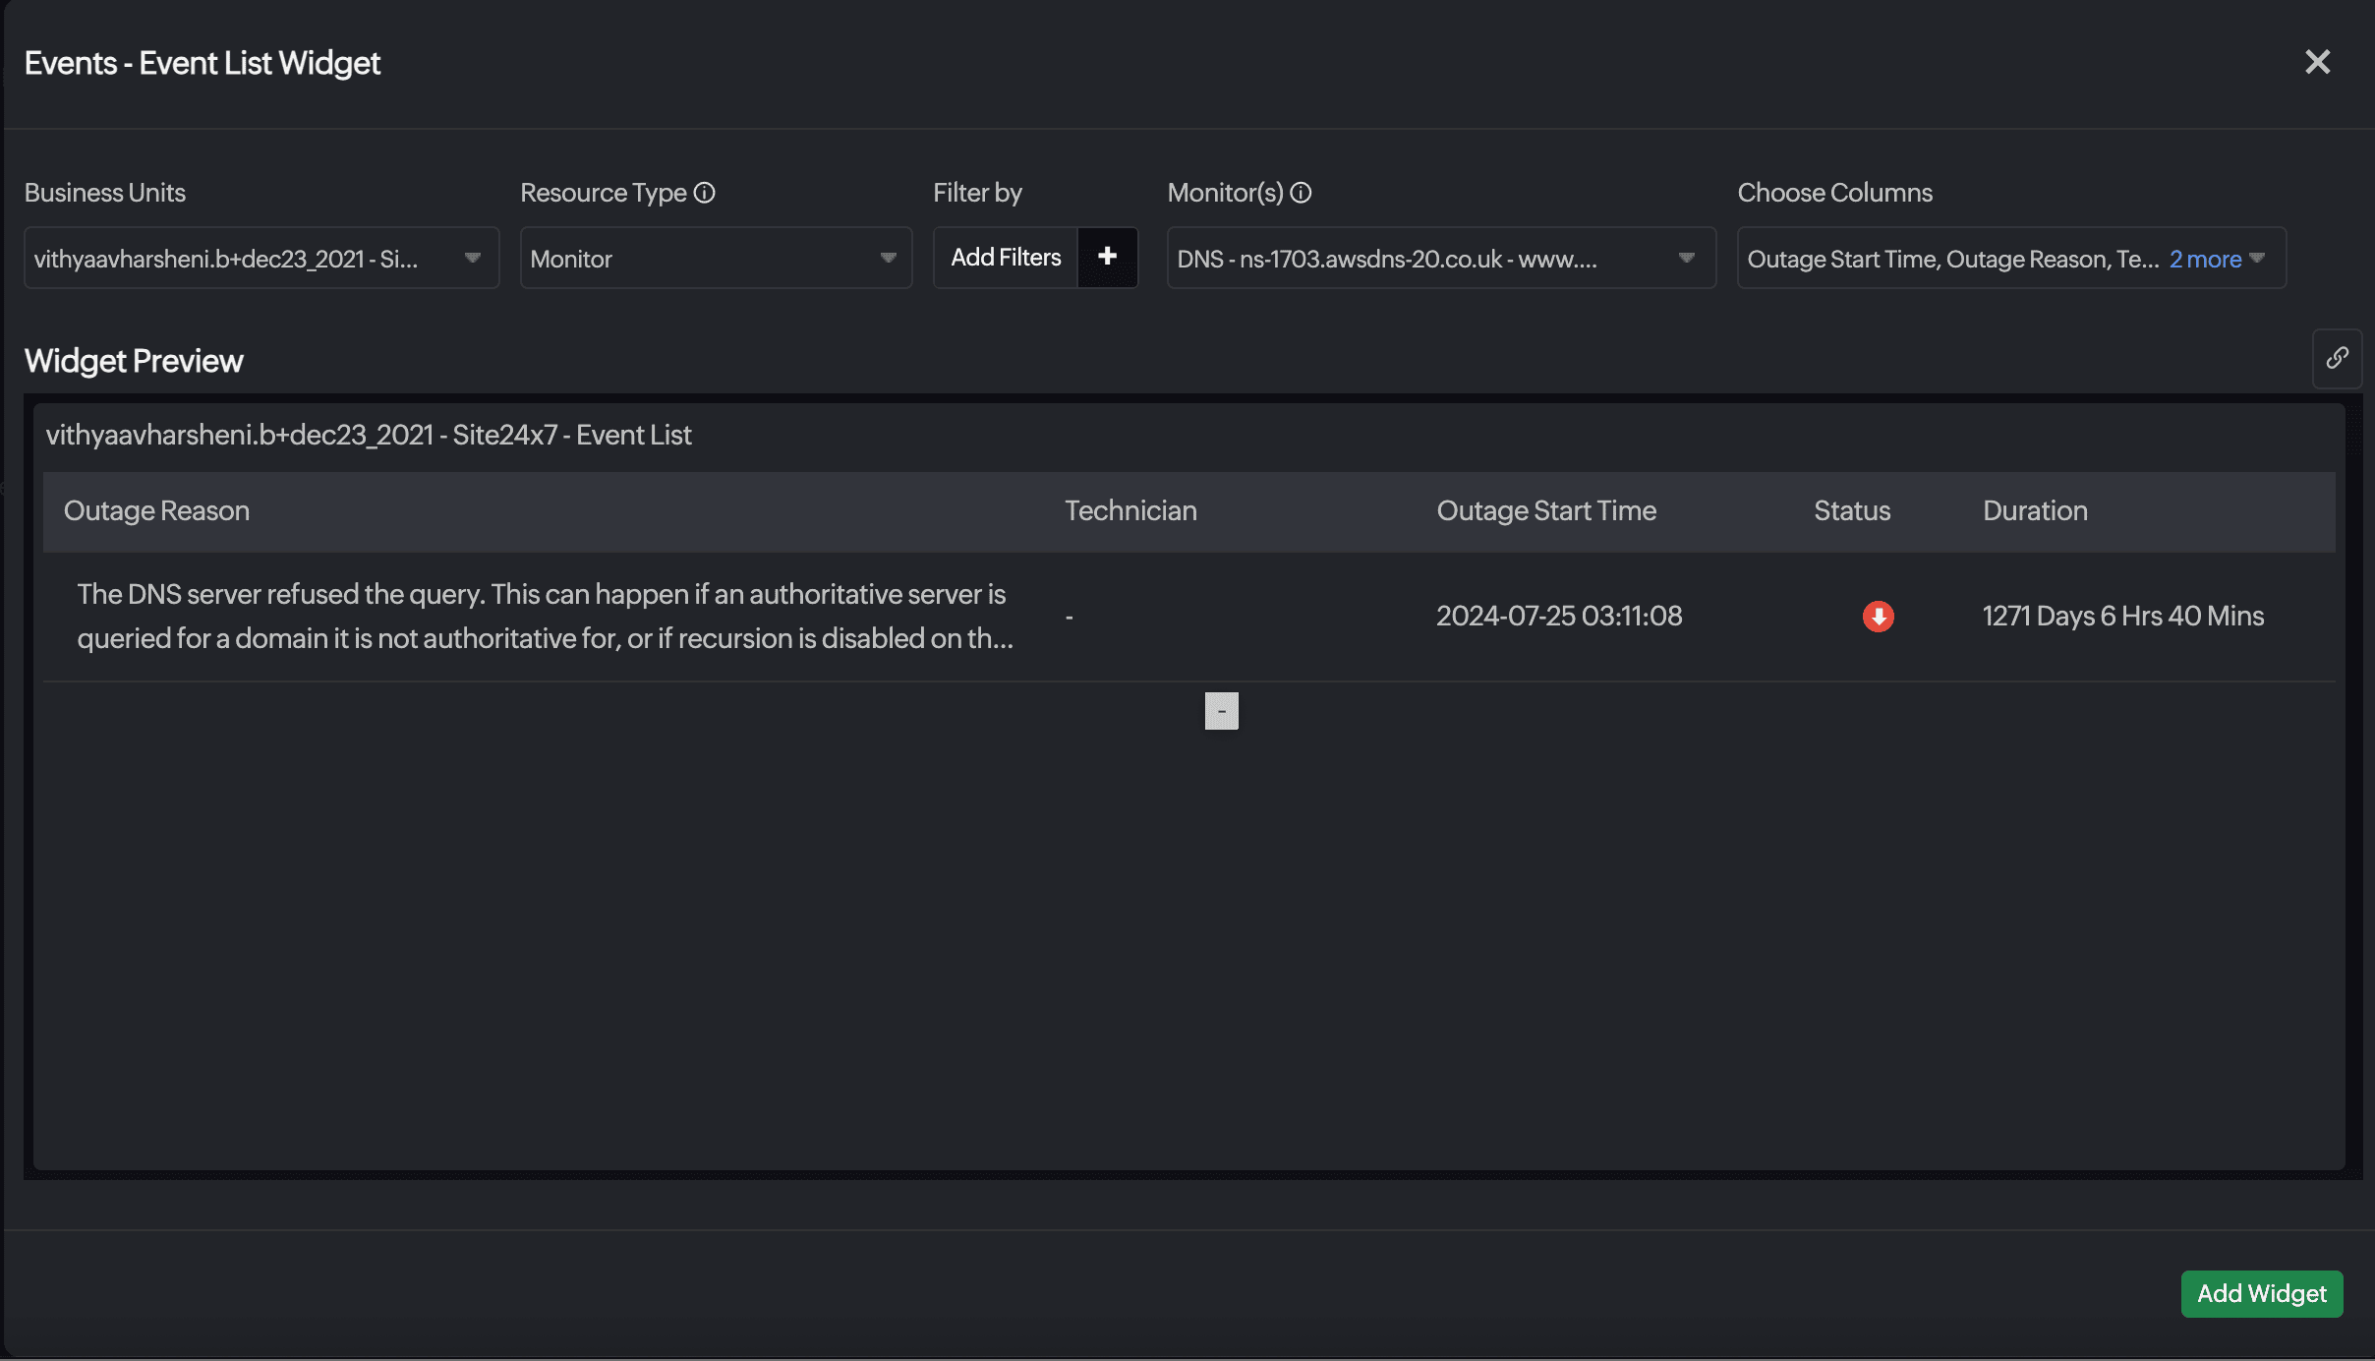Viewport: 2375px width, 1361px height.
Task: Click the Outage Start Time column header
Action: pyautogui.click(x=1545, y=510)
